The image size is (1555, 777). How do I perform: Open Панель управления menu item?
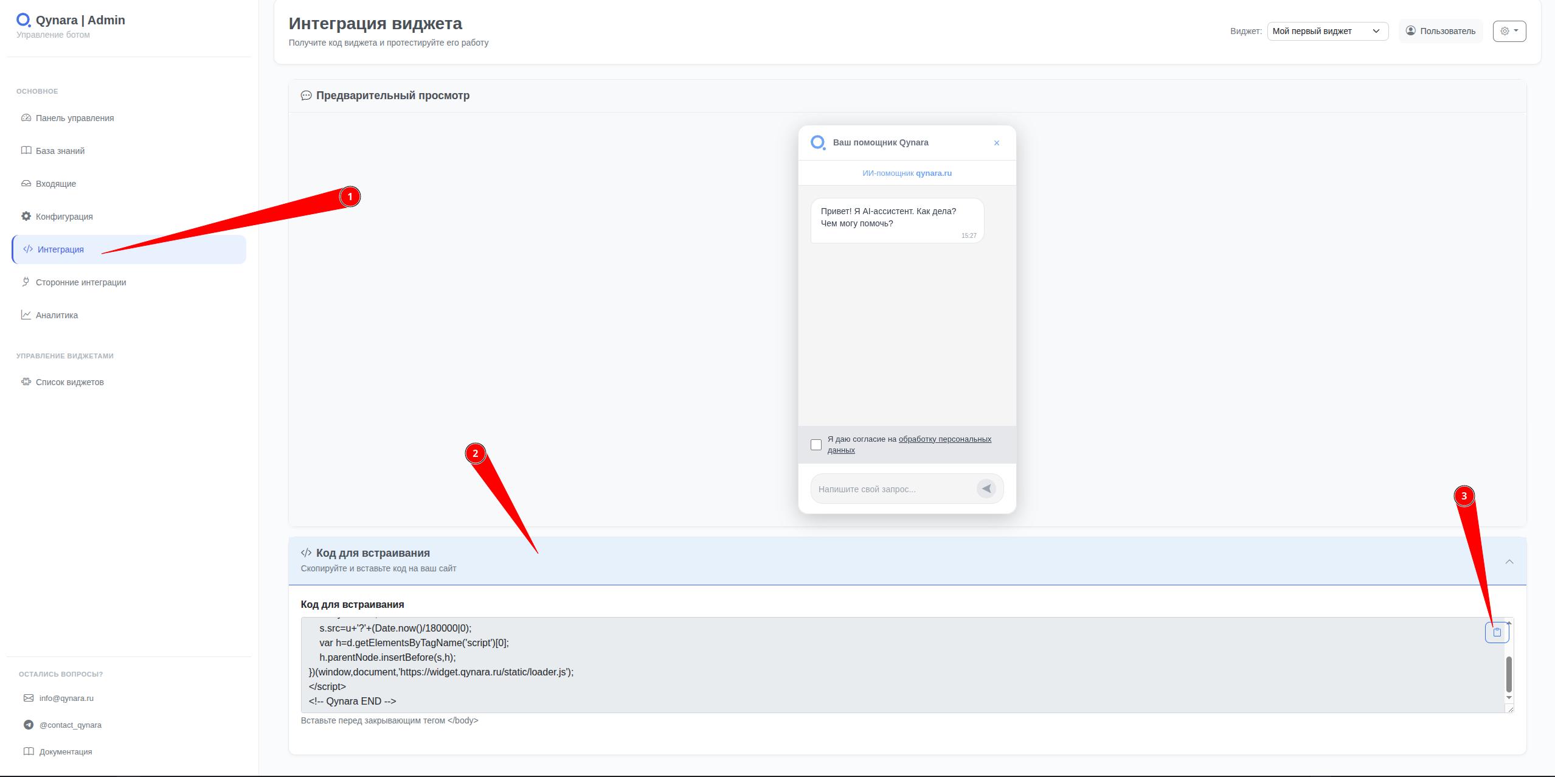coord(74,118)
